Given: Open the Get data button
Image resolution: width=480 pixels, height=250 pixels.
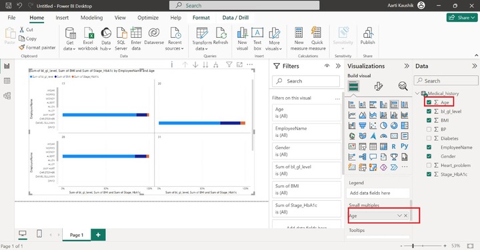Looking at the screenshot, I should 70,39.
